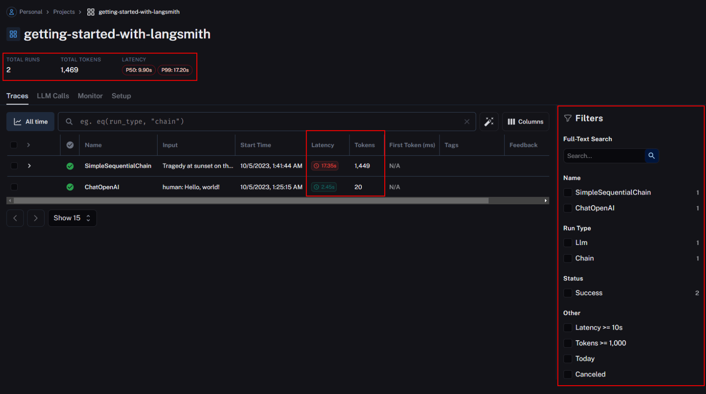Go to Personal in breadcrumb
The width and height of the screenshot is (706, 394).
point(31,12)
